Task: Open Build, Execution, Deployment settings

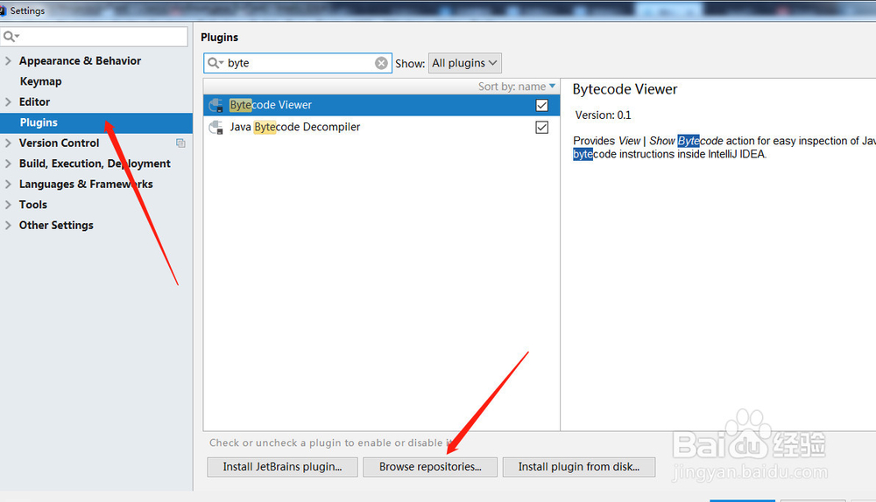Action: [95, 164]
